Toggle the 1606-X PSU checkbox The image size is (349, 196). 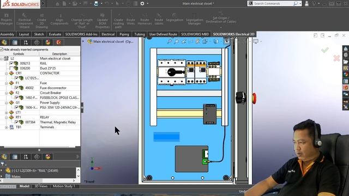point(16,107)
